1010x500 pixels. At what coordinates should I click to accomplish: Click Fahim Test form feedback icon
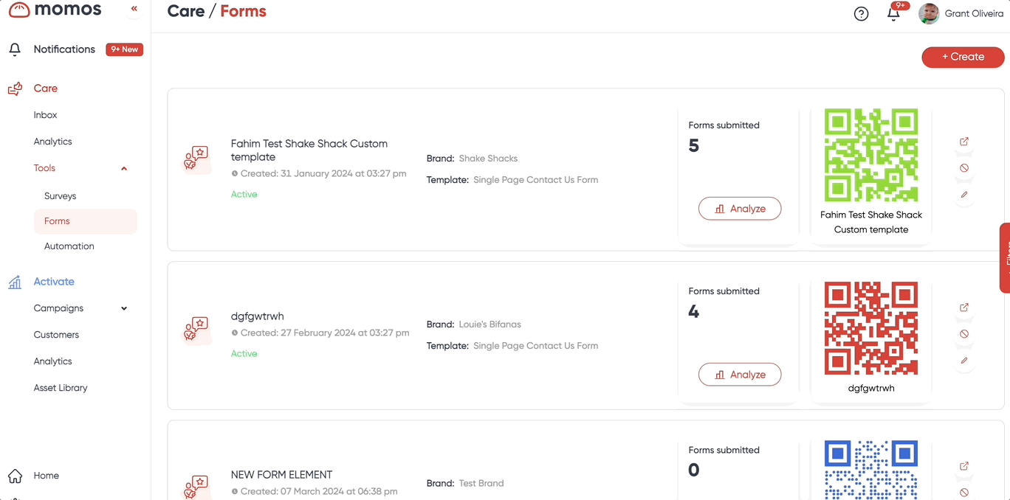pyautogui.click(x=196, y=159)
